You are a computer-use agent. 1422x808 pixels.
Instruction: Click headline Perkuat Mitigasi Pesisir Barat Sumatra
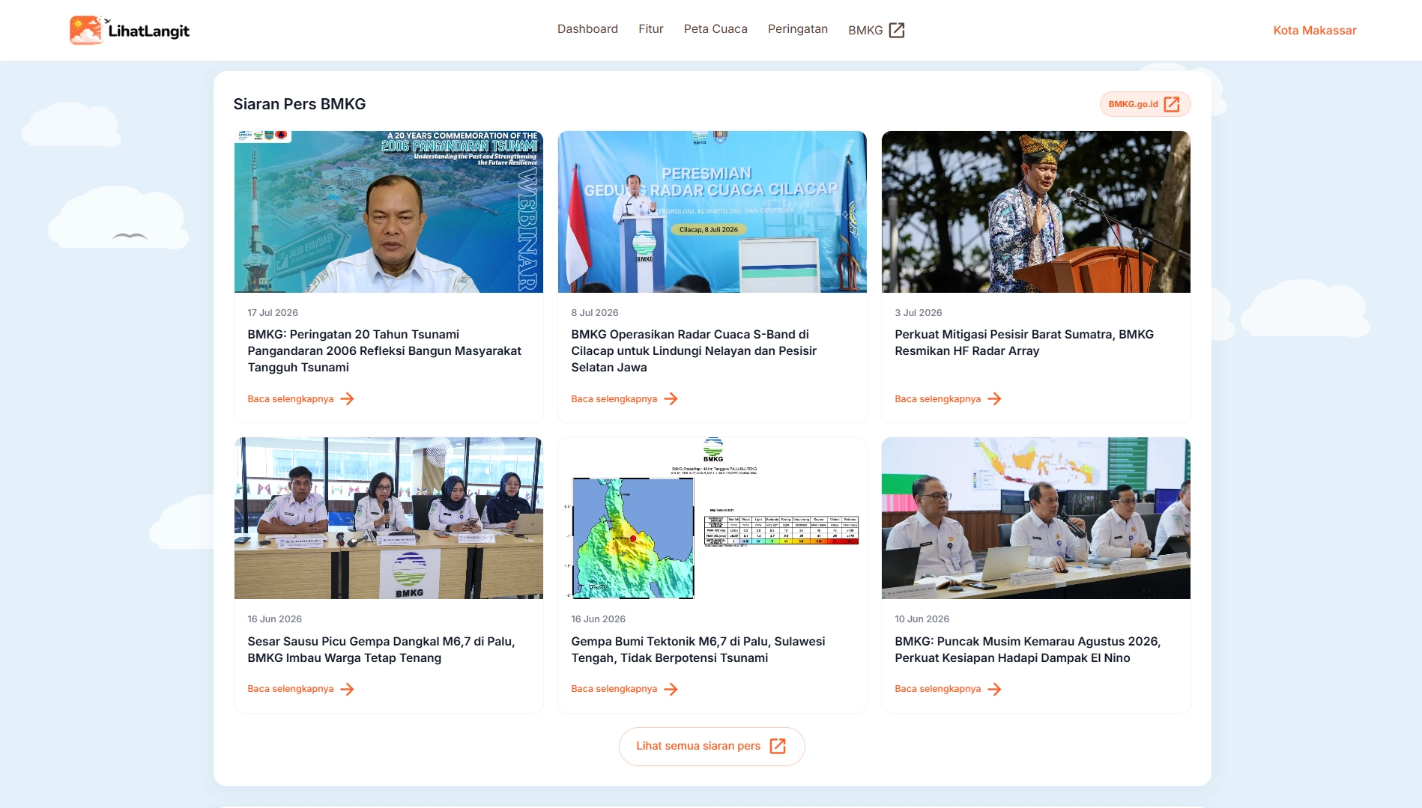1024,342
